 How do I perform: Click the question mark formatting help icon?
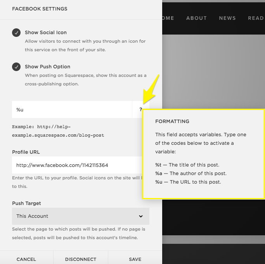click(141, 110)
